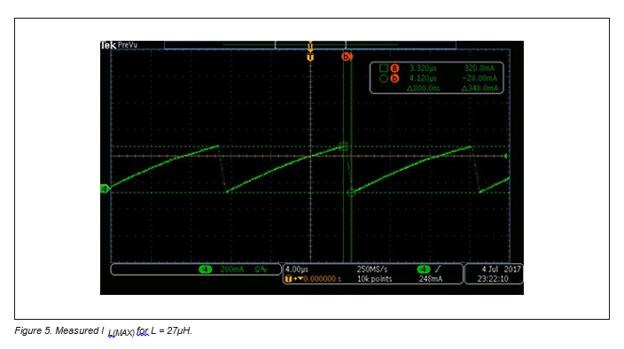Click the underlined word 'for' in the caption
This screenshot has width=624, height=349.
142,330
